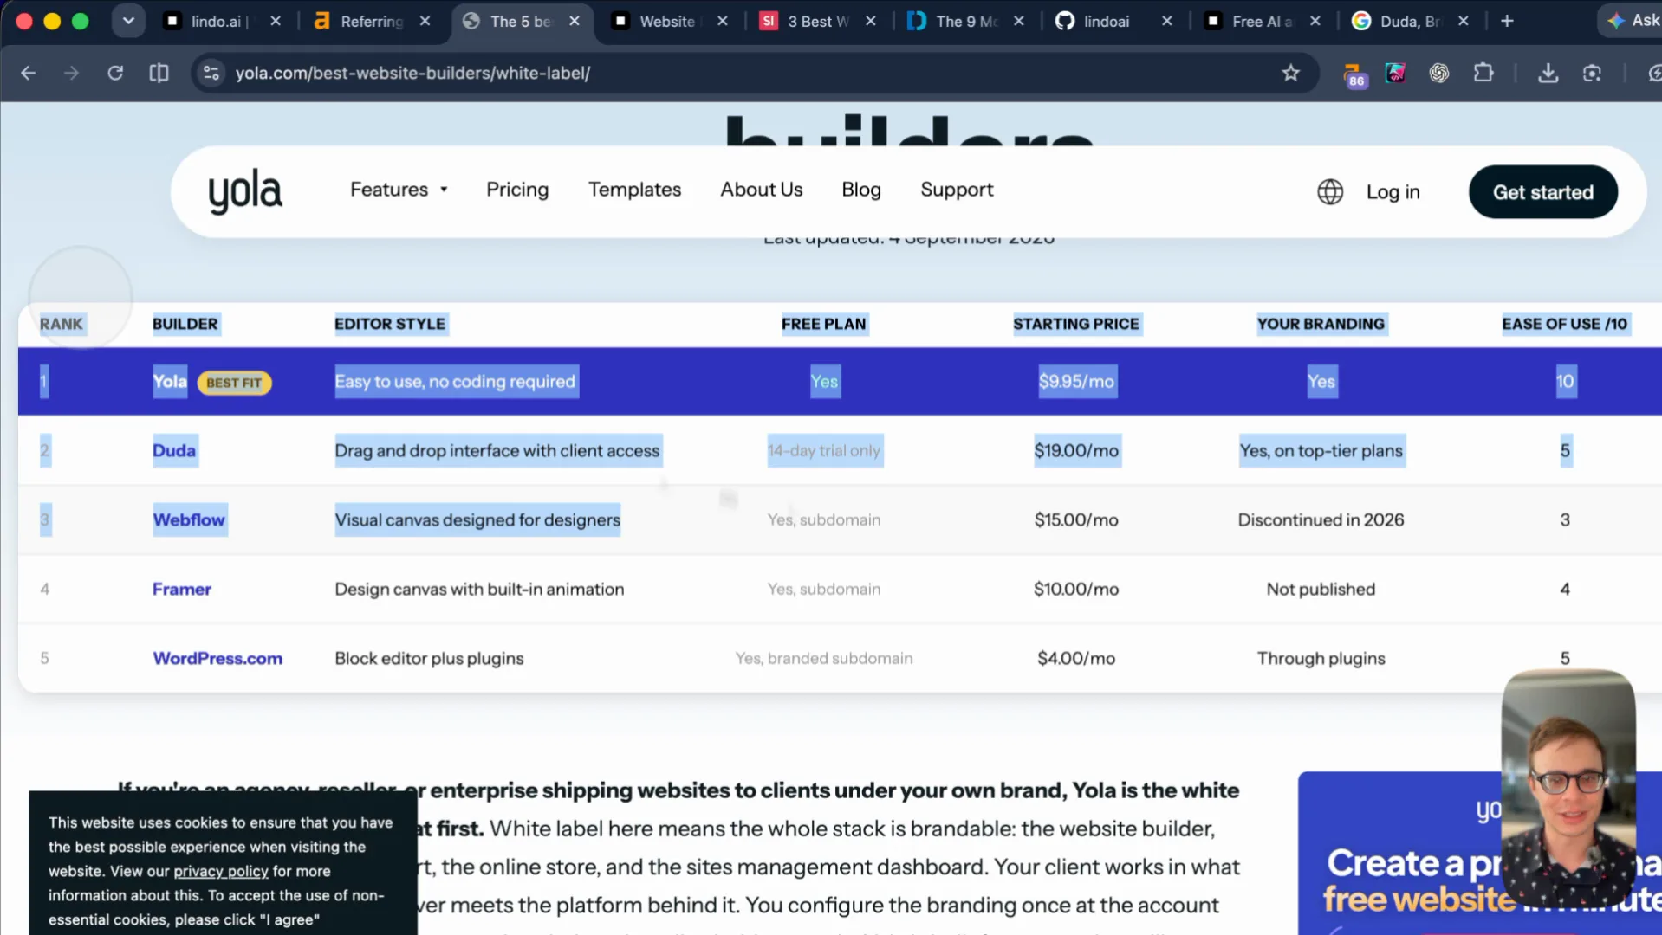Open the WordPress.com builder link
1662x935 pixels.
click(217, 658)
